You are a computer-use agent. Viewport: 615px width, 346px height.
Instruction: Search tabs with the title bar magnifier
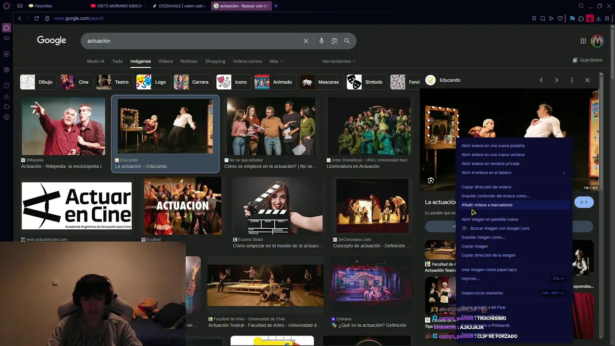pyautogui.click(x=581, y=6)
